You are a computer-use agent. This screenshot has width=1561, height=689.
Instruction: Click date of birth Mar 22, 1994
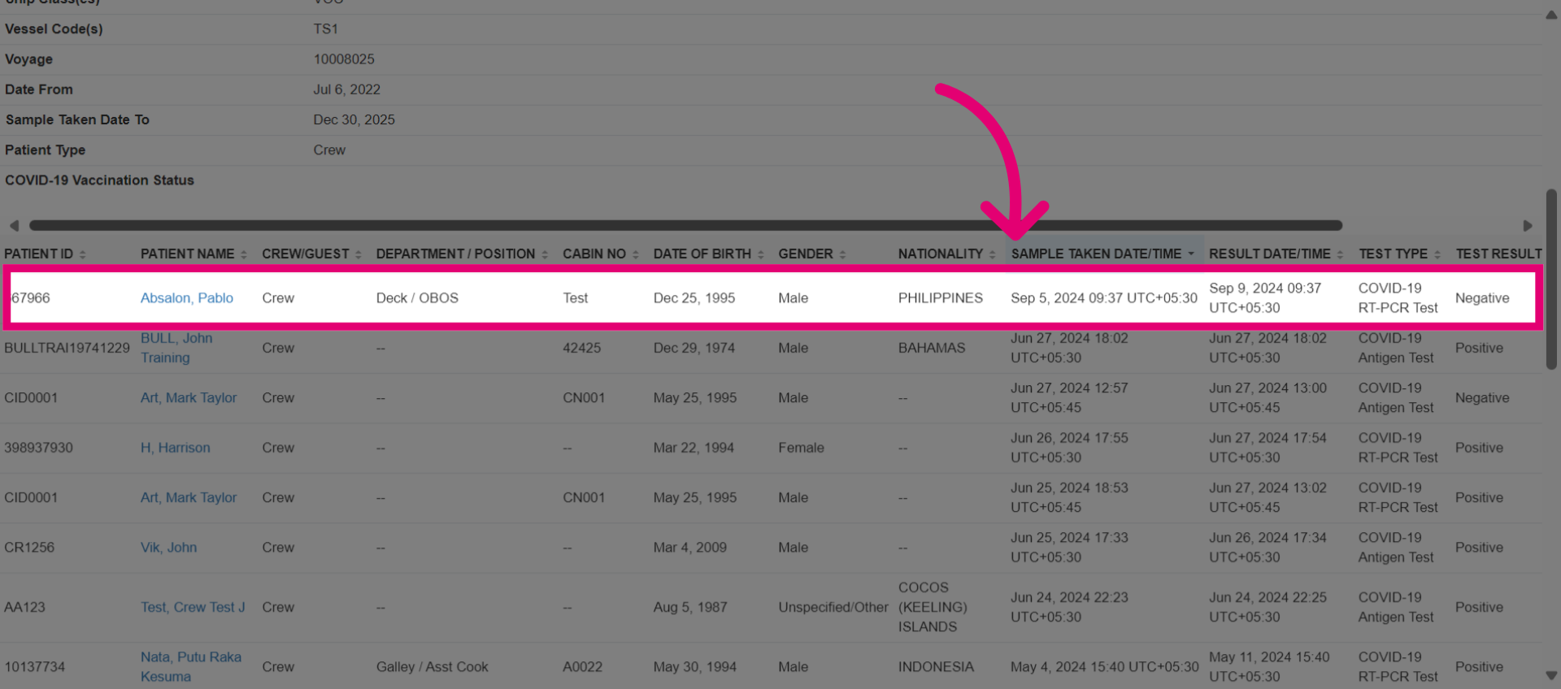click(694, 448)
